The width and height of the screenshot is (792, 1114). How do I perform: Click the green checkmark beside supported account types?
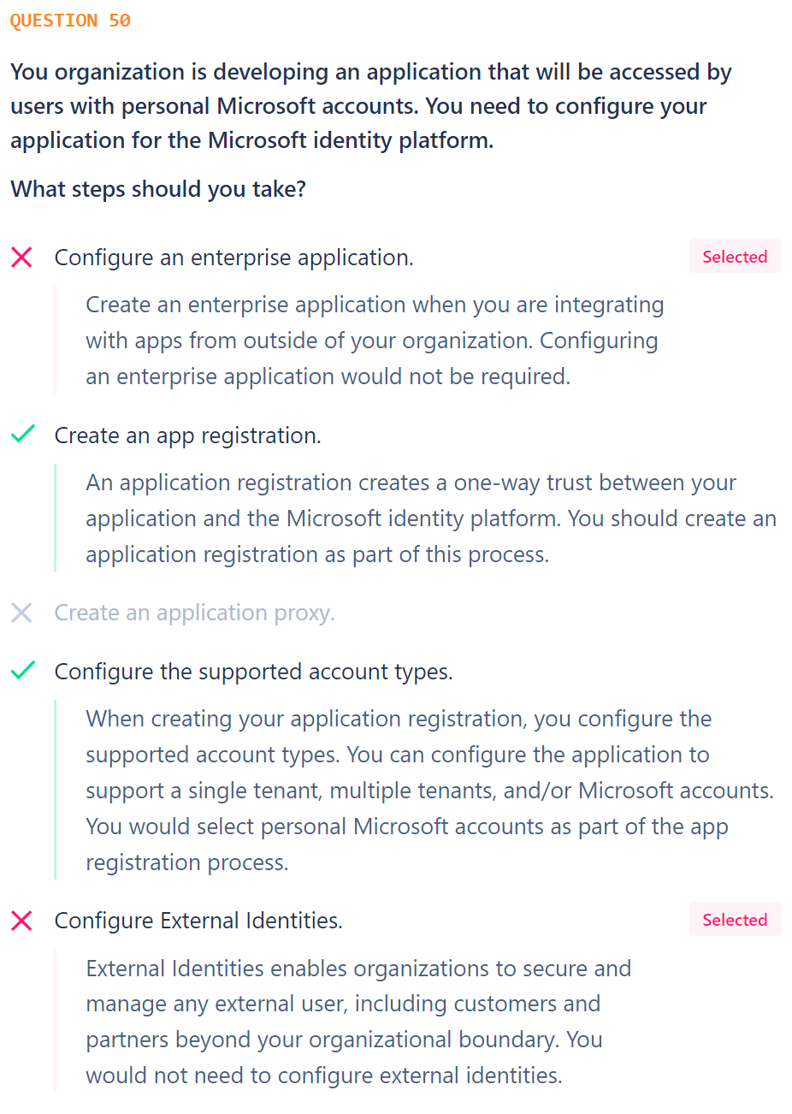click(x=22, y=670)
